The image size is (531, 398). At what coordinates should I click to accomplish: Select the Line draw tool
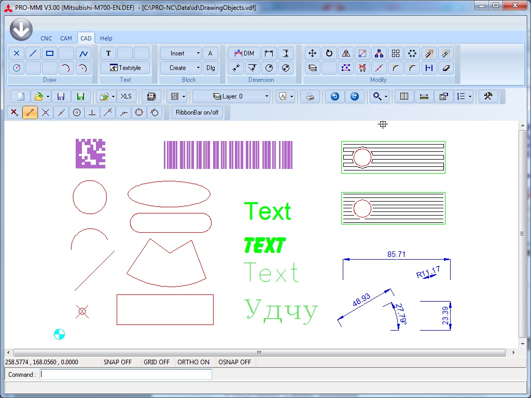33,53
